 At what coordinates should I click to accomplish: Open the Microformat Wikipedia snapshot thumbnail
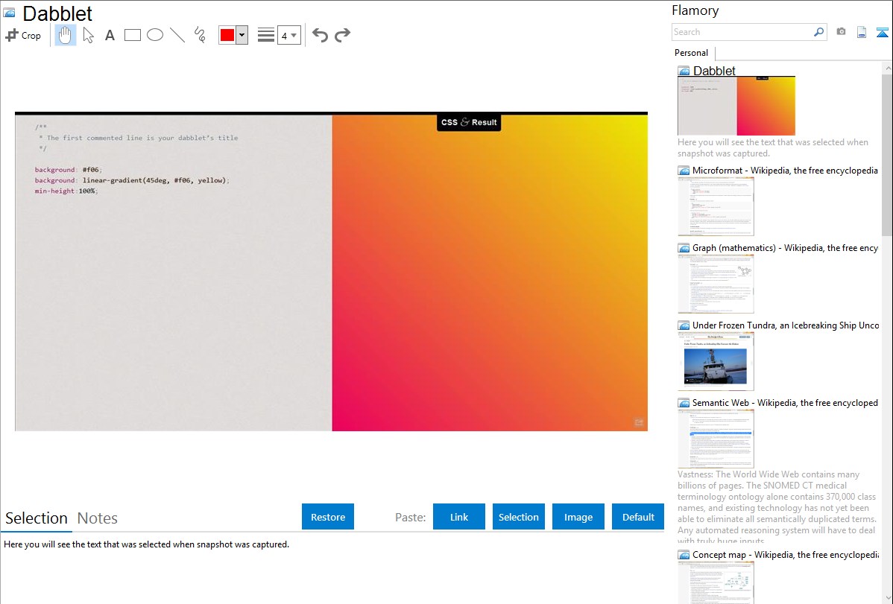point(716,206)
